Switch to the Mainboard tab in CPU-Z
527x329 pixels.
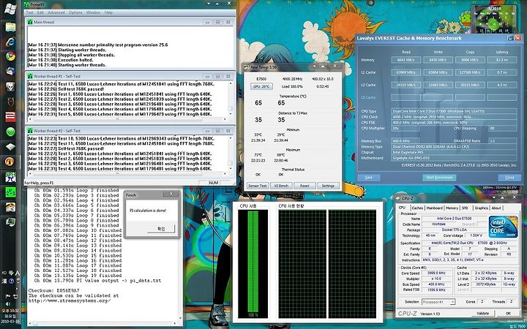pos(435,208)
